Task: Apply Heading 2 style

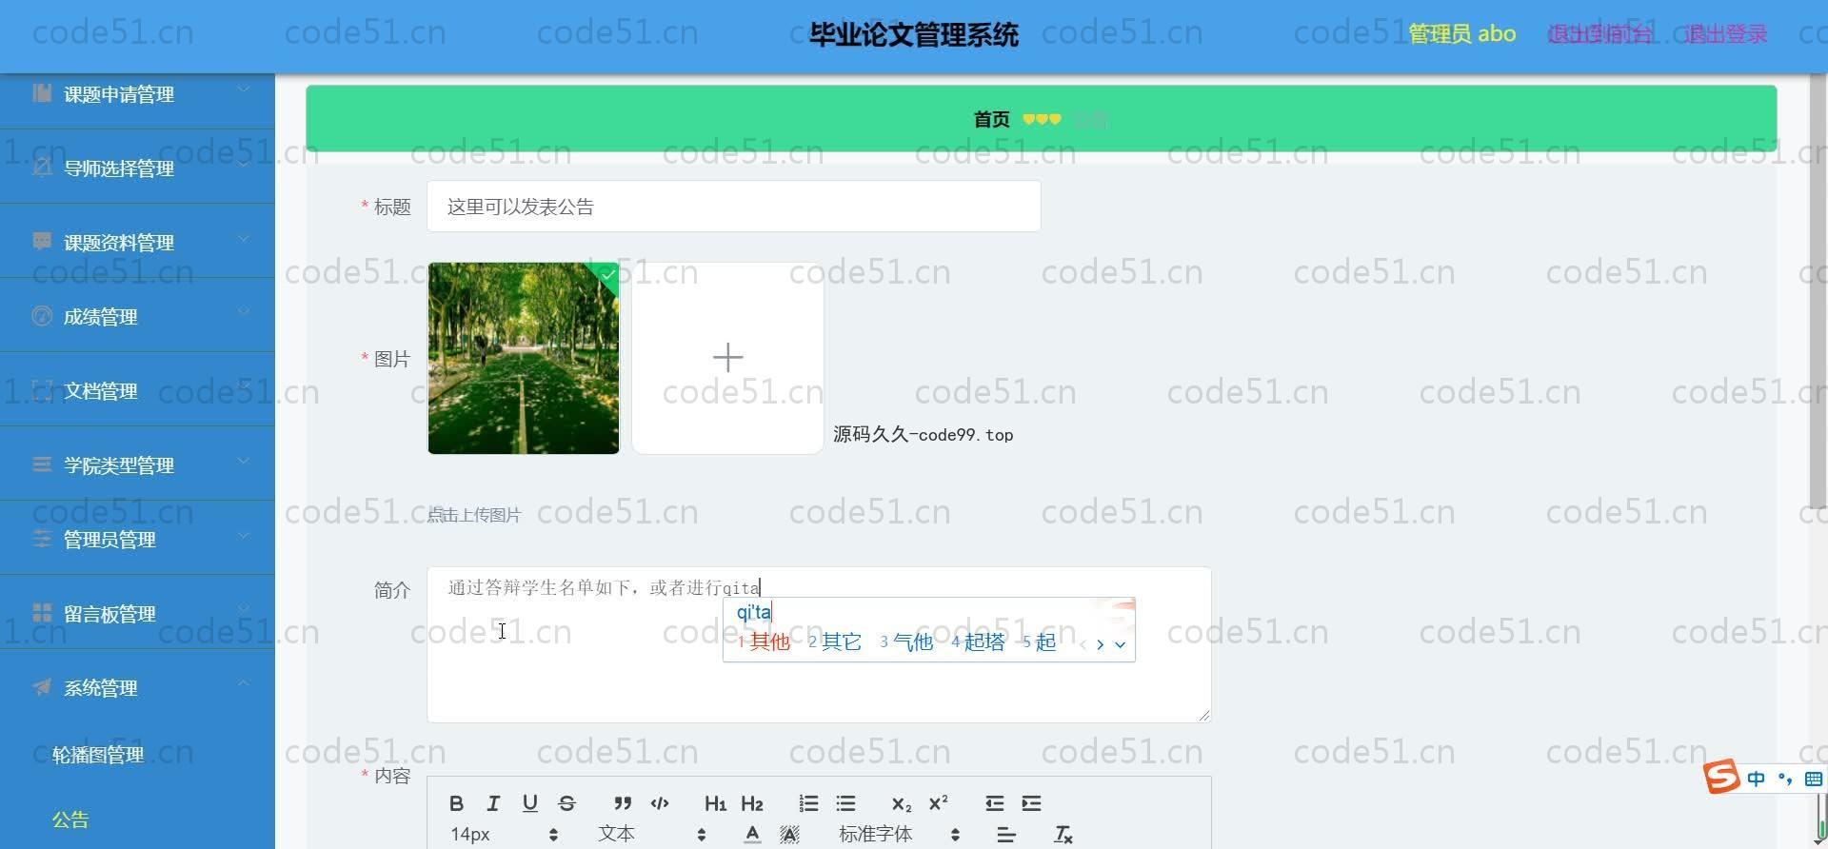Action: pyautogui.click(x=752, y=803)
